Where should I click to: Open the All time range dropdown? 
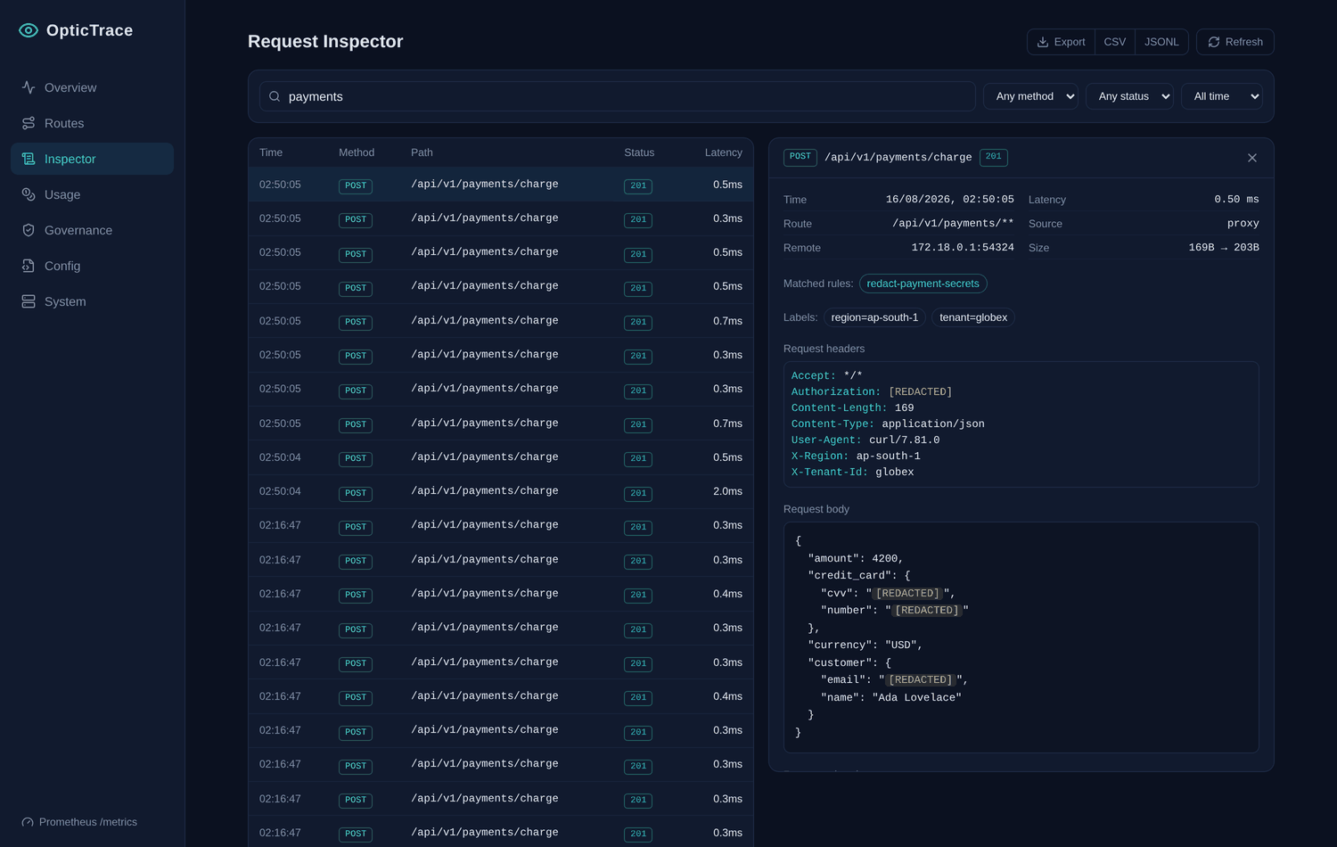(x=1222, y=96)
